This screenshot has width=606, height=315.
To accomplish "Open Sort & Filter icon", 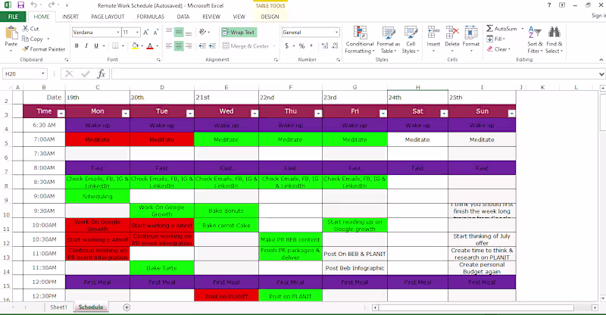I will 535,33.
